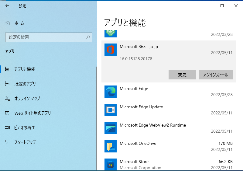
Task: Click the Edge WebView2 Runtime icon
Action: click(x=111, y=128)
